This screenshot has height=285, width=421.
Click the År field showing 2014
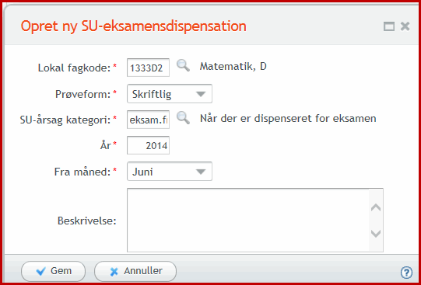148,145
